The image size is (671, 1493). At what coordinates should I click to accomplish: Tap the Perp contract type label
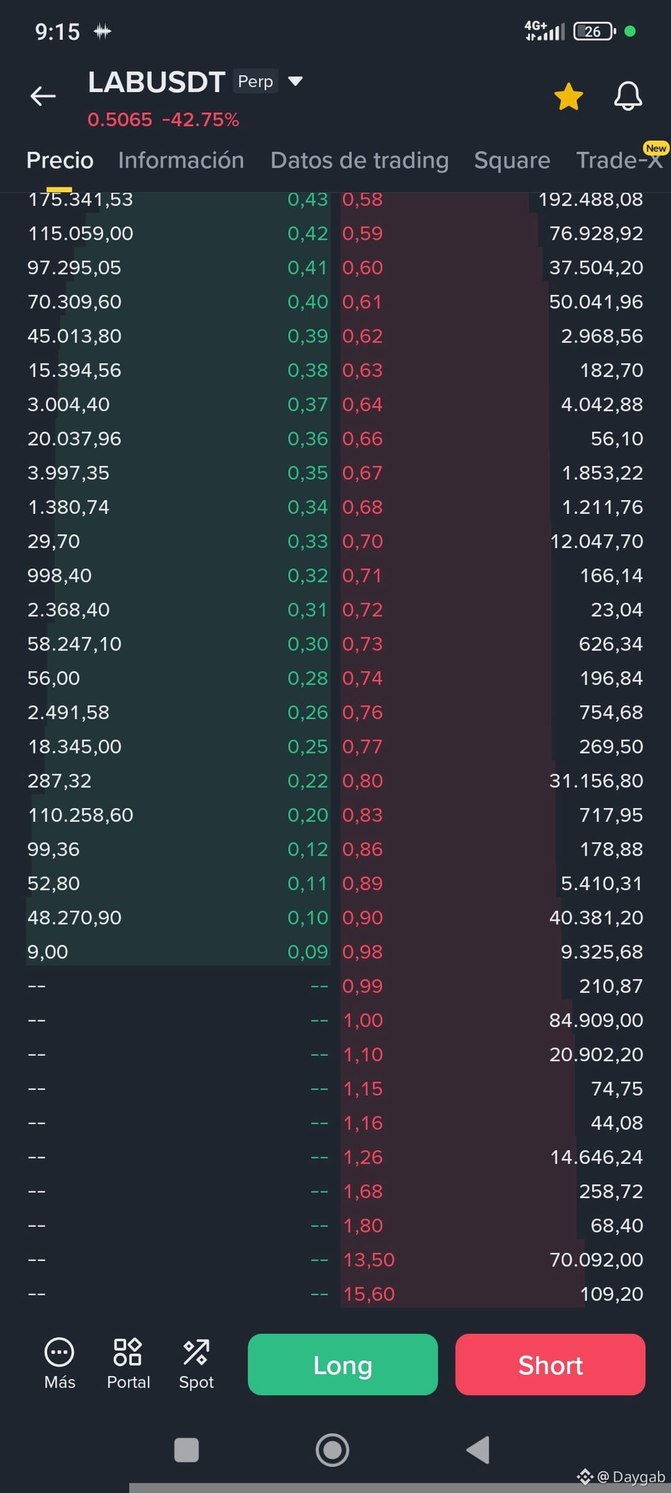255,81
